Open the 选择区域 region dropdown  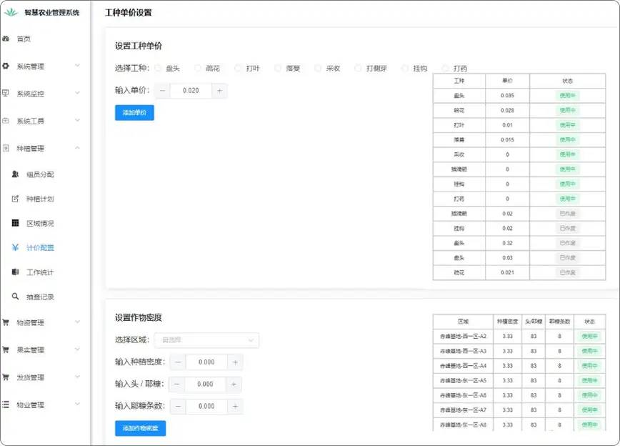(x=206, y=340)
